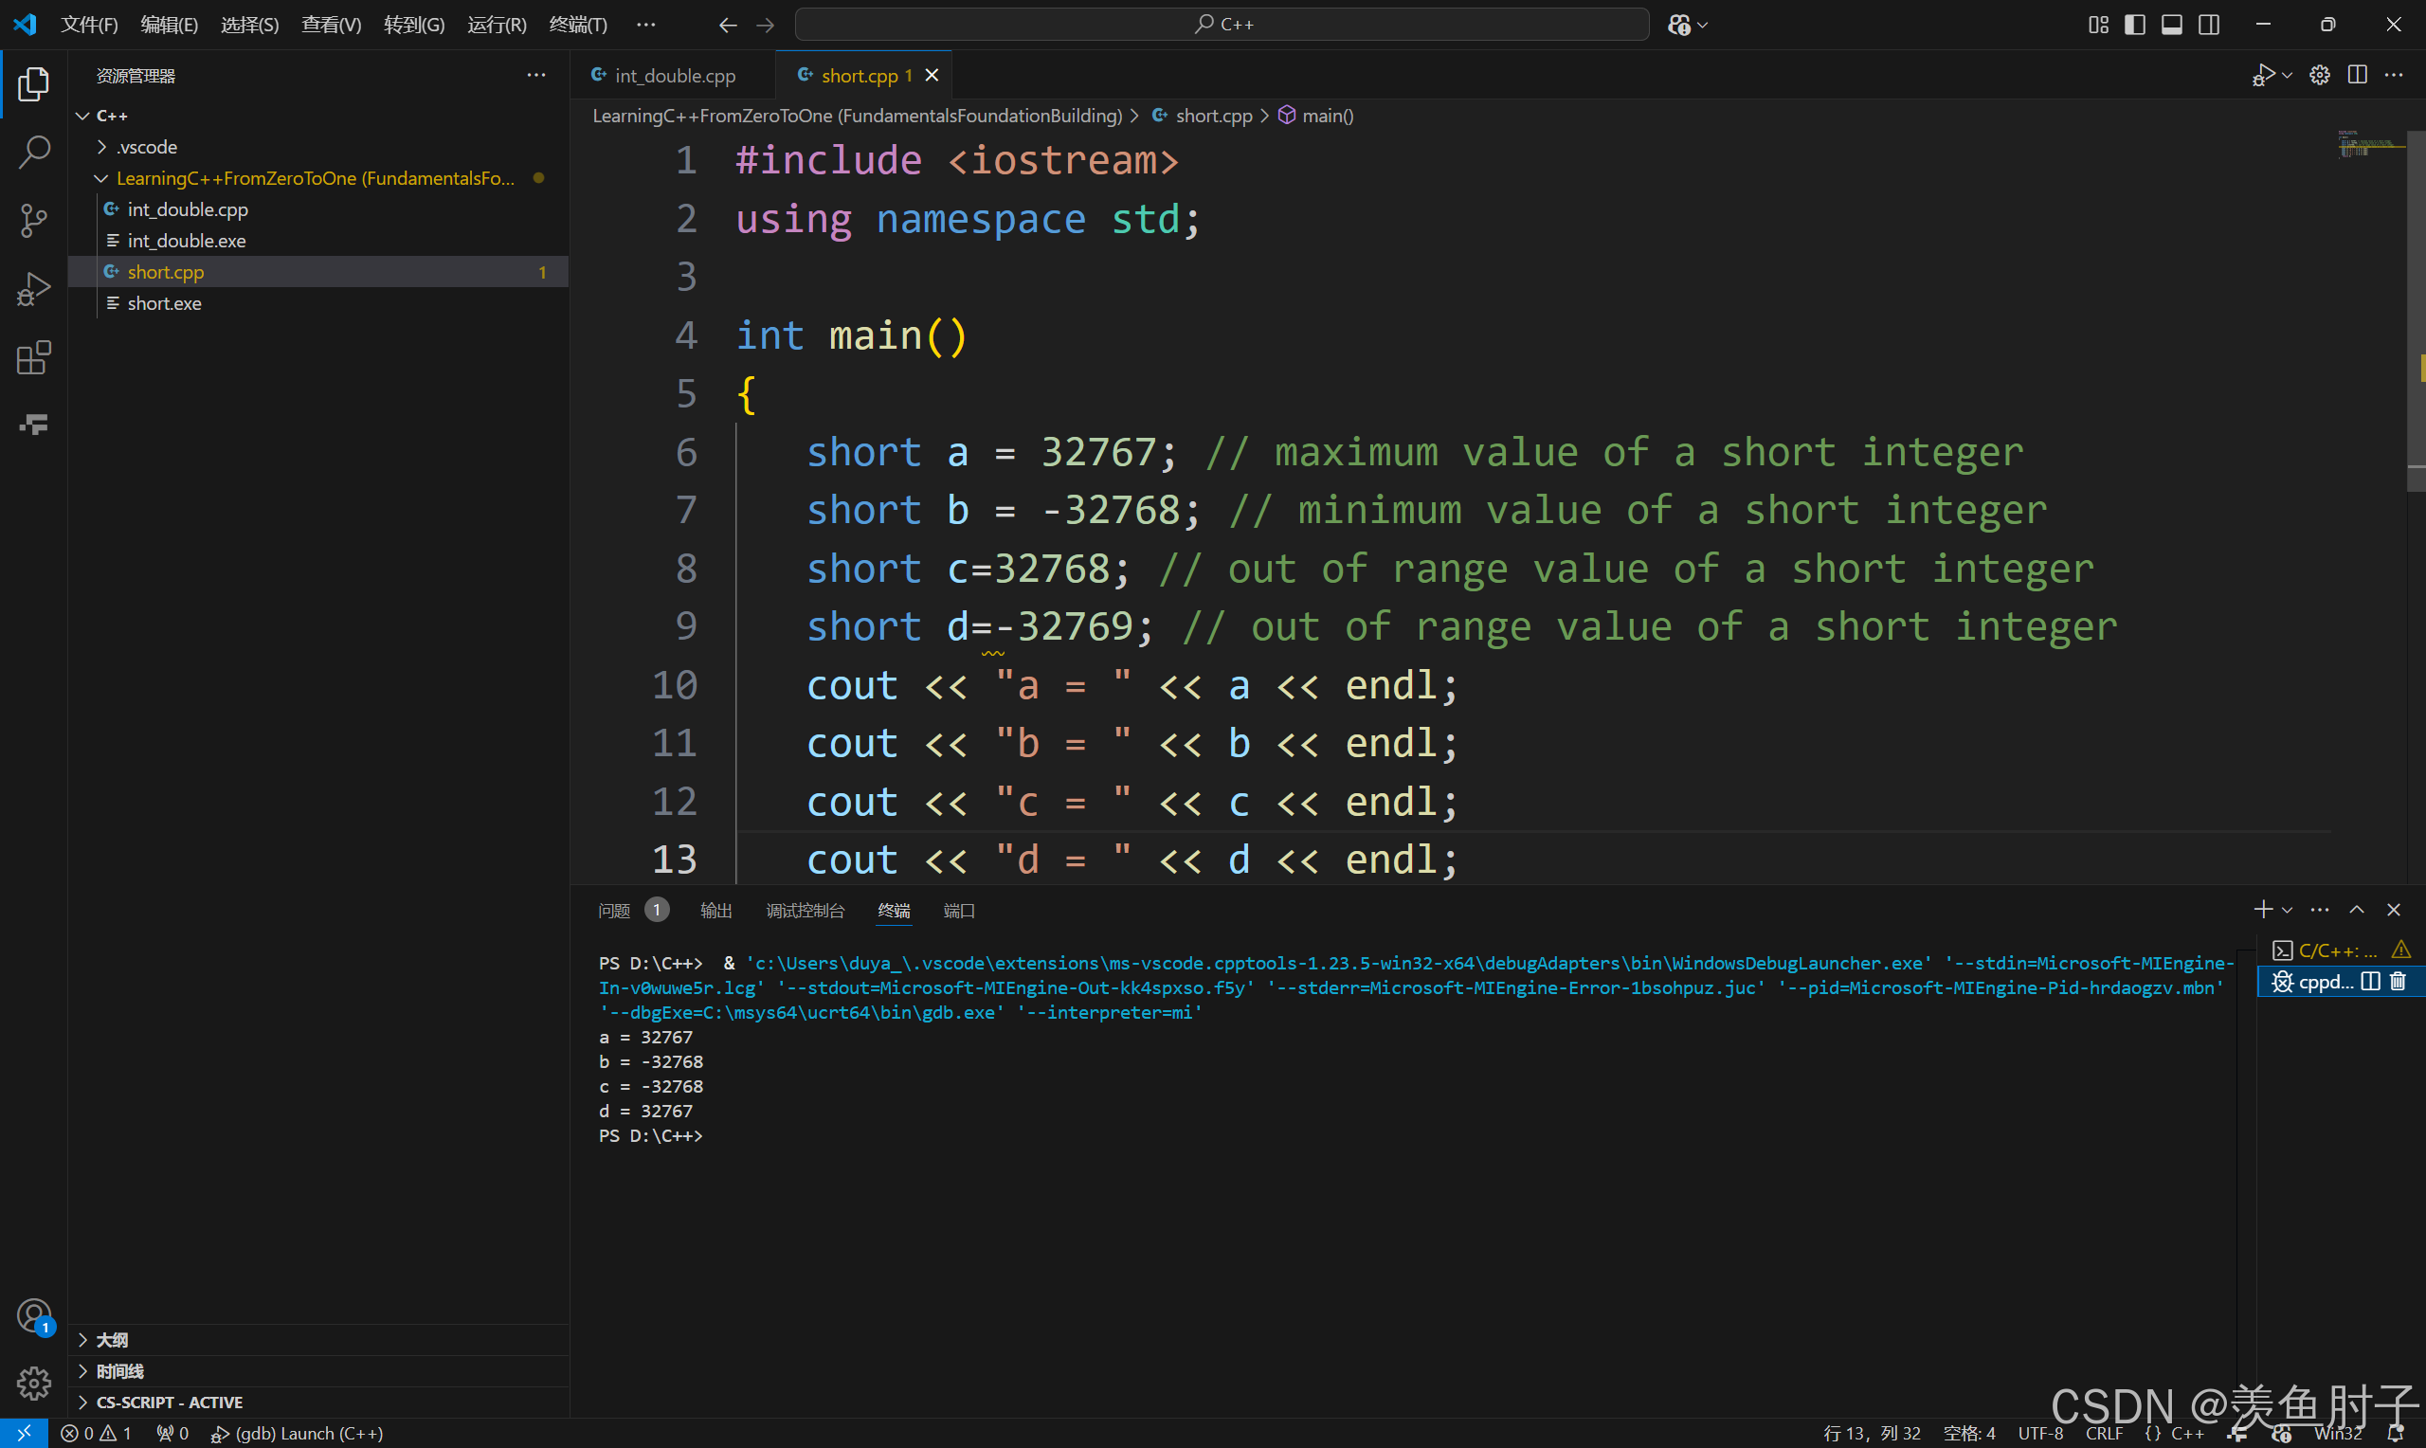Open Run and Debug view
2426x1448 pixels.
(34, 289)
